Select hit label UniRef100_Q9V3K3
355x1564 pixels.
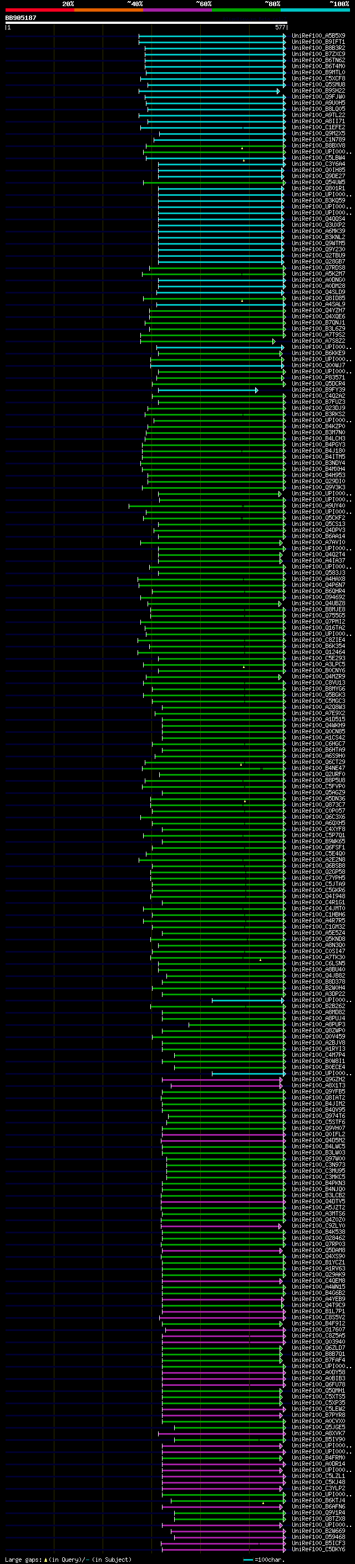[x=318, y=488]
